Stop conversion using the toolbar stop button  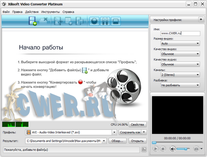coord(116,21)
